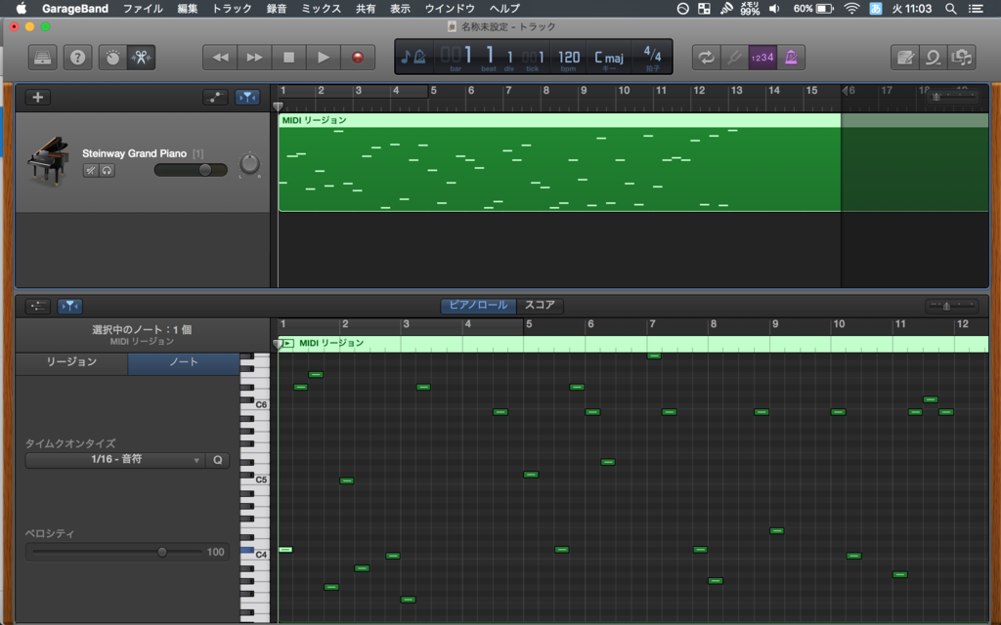
Task: Click bar 9 in the tracks ruler
Action: tap(584, 91)
